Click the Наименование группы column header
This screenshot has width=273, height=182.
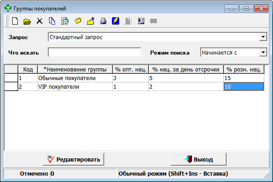pyautogui.click(x=75, y=69)
